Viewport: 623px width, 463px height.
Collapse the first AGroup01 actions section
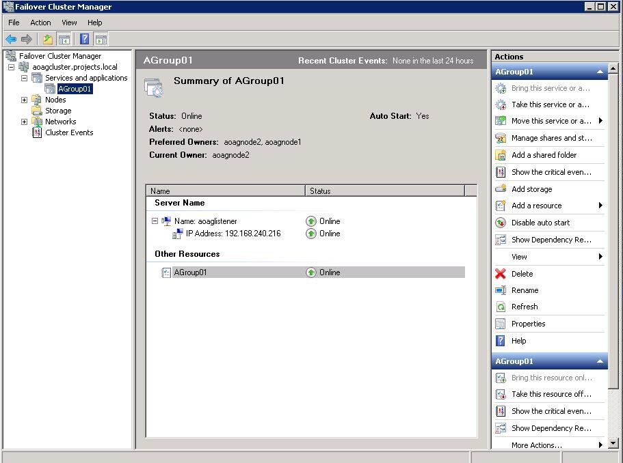coord(600,72)
